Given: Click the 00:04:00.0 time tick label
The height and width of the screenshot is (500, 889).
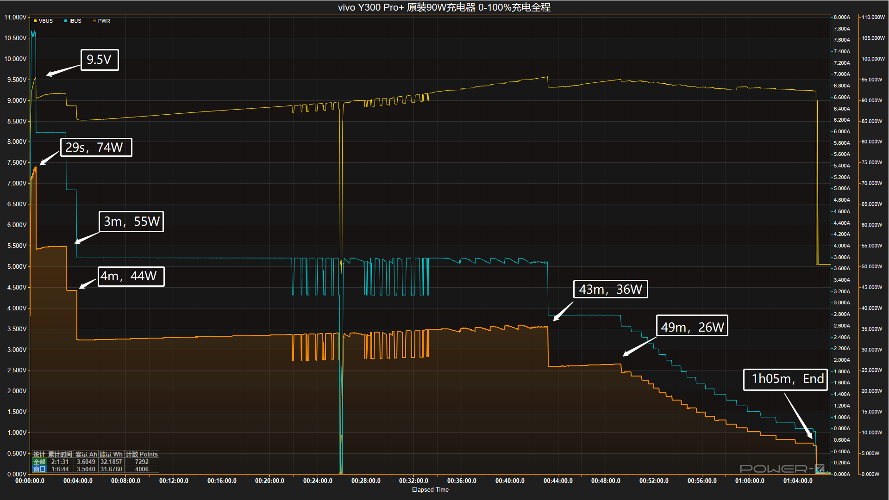Looking at the screenshot, I should point(78,481).
